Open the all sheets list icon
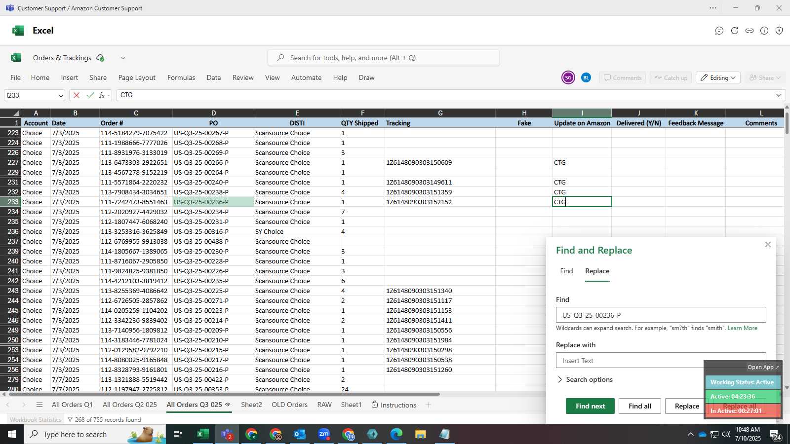The height and width of the screenshot is (444, 790). (x=39, y=405)
